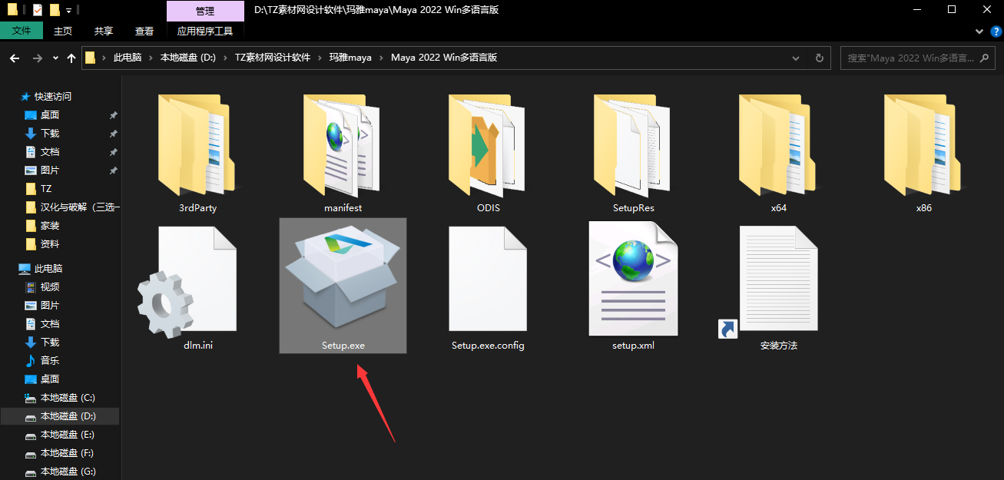Select the ODIS folder
Viewport: 1004px width, 480px height.
click(488, 154)
